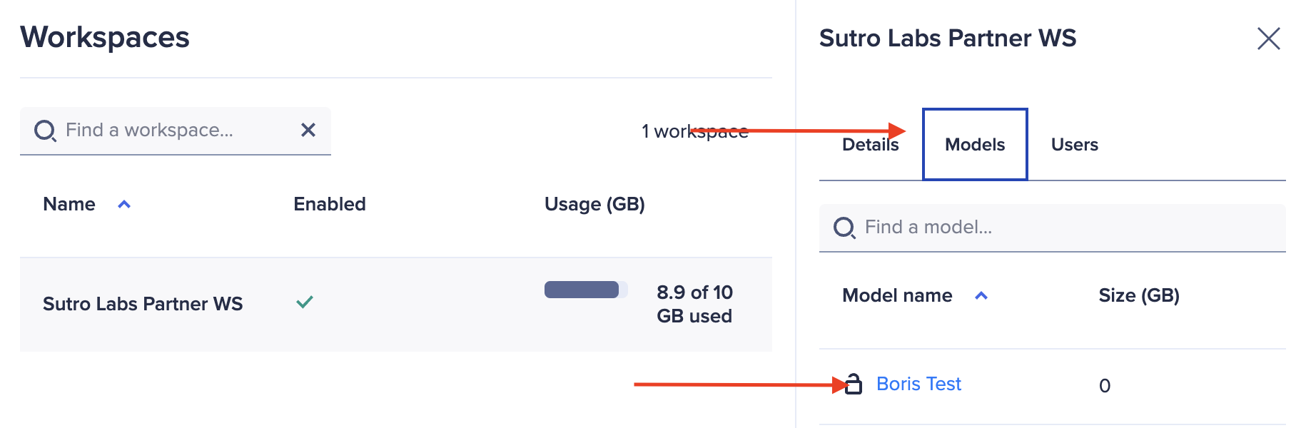Toggle Model name column sort arrow
Viewport: 1306px width, 428px height.
point(981,296)
